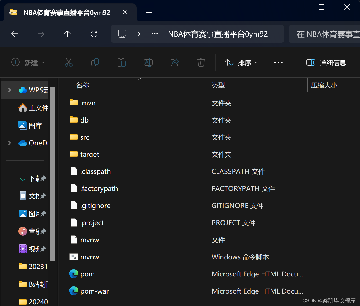Toggle the 详细信息 details pane
The width and height of the screenshot is (360, 306).
click(326, 62)
